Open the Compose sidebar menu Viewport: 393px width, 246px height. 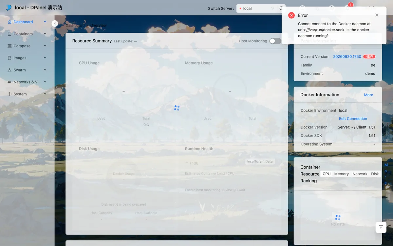click(x=27, y=46)
